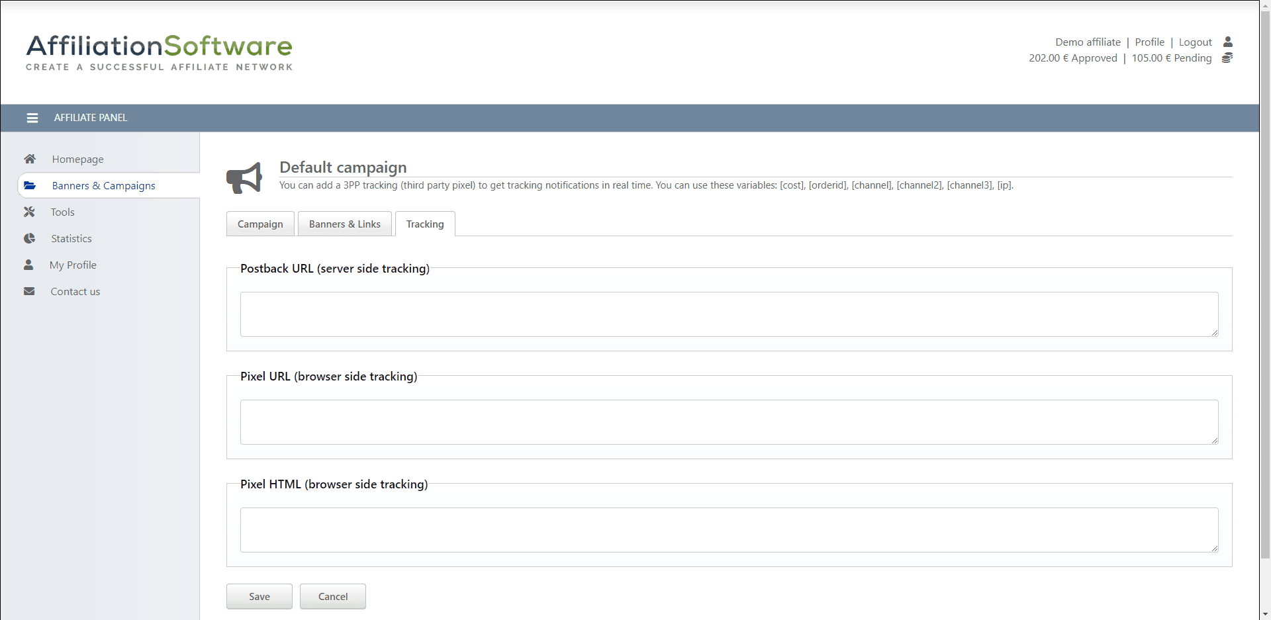
Task: Click the My Profile person icon
Action: 28,265
